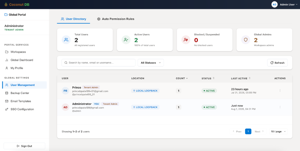This screenshot has height=151, width=300.
Task: Click the Active Users card icon
Action: click(x=126, y=40)
